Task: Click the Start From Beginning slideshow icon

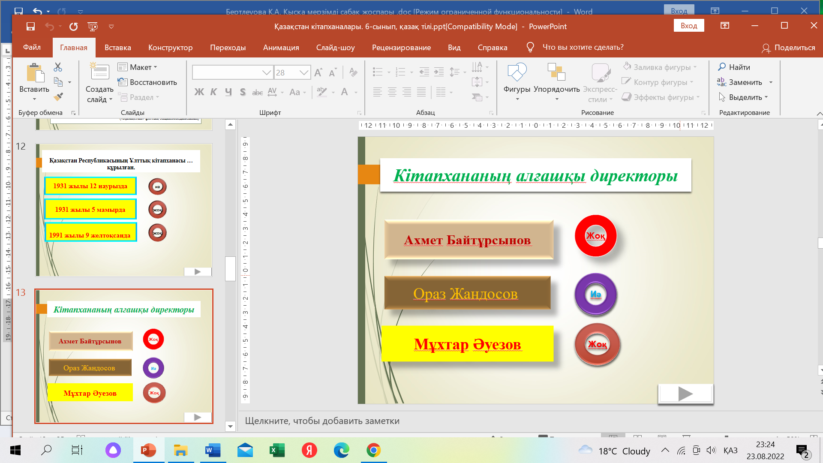Action: (93, 27)
